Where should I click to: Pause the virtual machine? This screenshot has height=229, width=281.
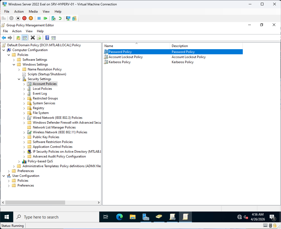pos(39,18)
